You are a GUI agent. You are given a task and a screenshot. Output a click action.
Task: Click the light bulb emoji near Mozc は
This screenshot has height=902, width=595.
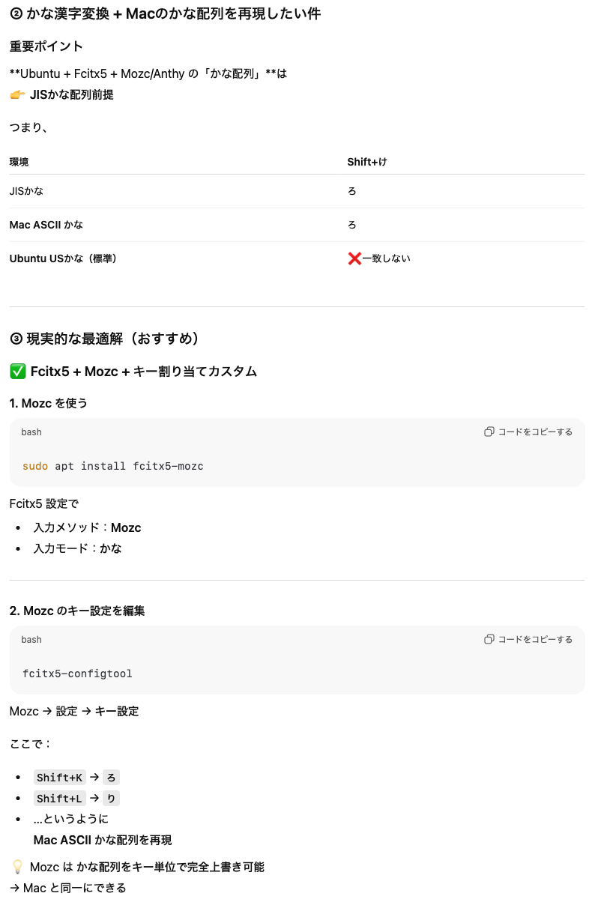tap(17, 867)
